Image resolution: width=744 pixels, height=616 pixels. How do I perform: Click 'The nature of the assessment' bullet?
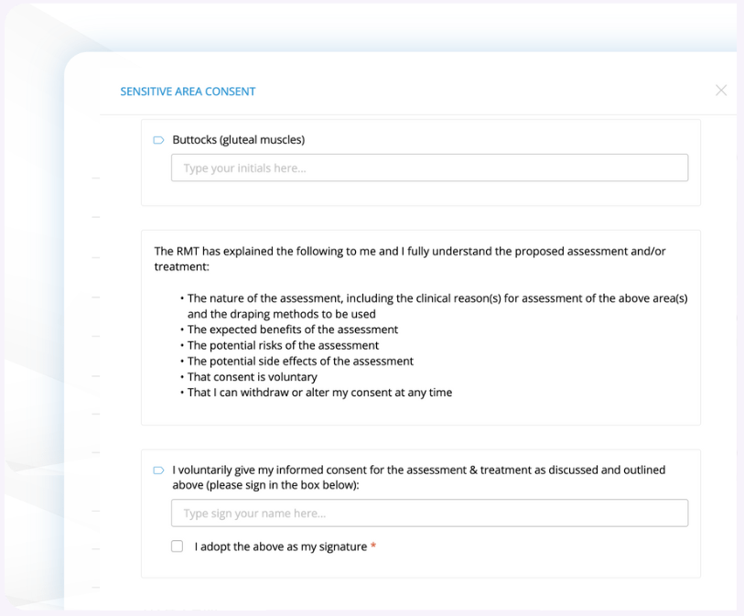tap(437, 306)
